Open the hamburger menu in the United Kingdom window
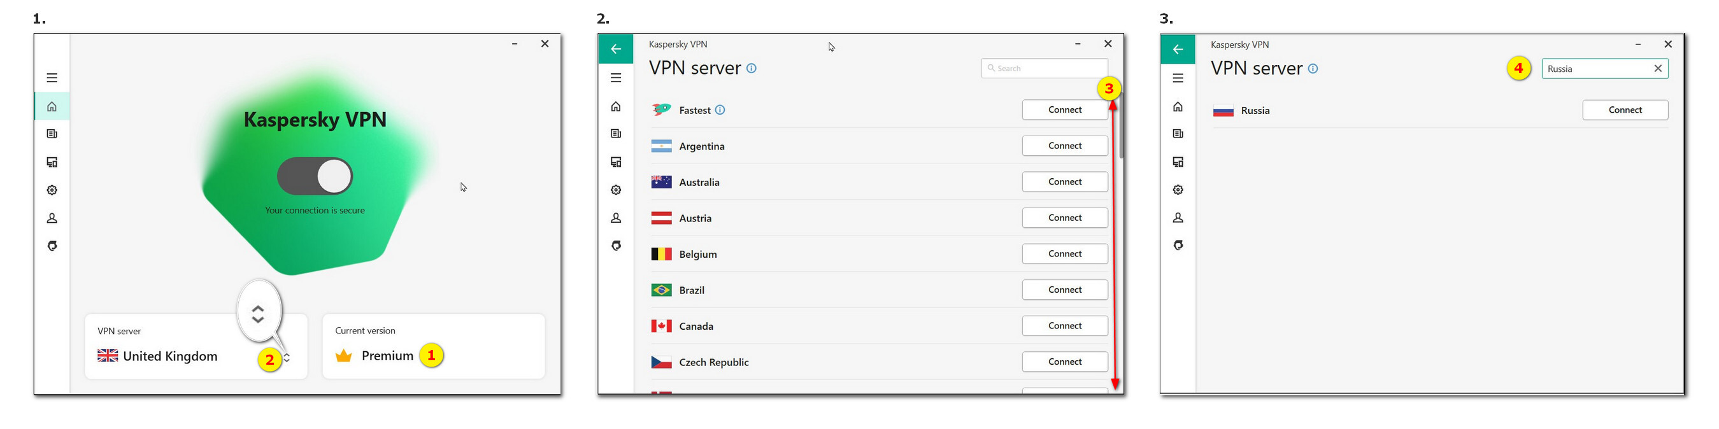1719x429 pixels. point(52,78)
